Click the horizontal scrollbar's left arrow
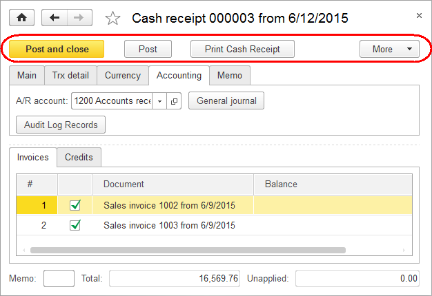The height and width of the screenshot is (296, 432). coord(24,250)
